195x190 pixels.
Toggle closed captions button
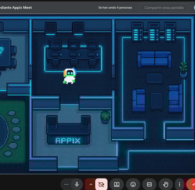coord(149,184)
